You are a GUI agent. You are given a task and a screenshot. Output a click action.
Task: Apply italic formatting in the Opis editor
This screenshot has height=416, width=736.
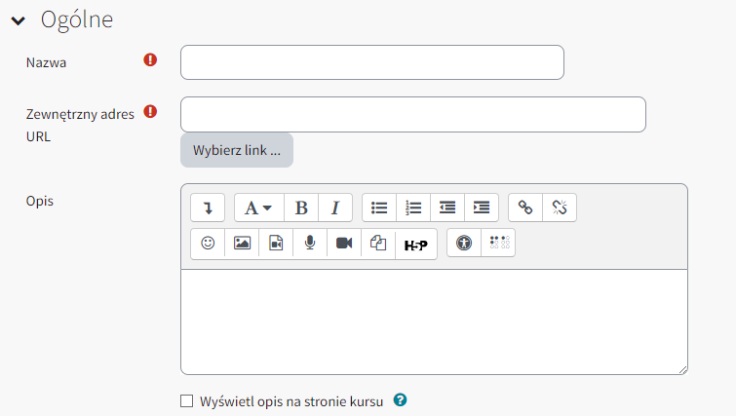(335, 208)
